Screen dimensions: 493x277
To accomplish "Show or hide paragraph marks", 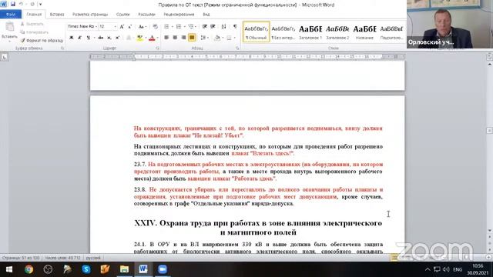I will [235, 27].
